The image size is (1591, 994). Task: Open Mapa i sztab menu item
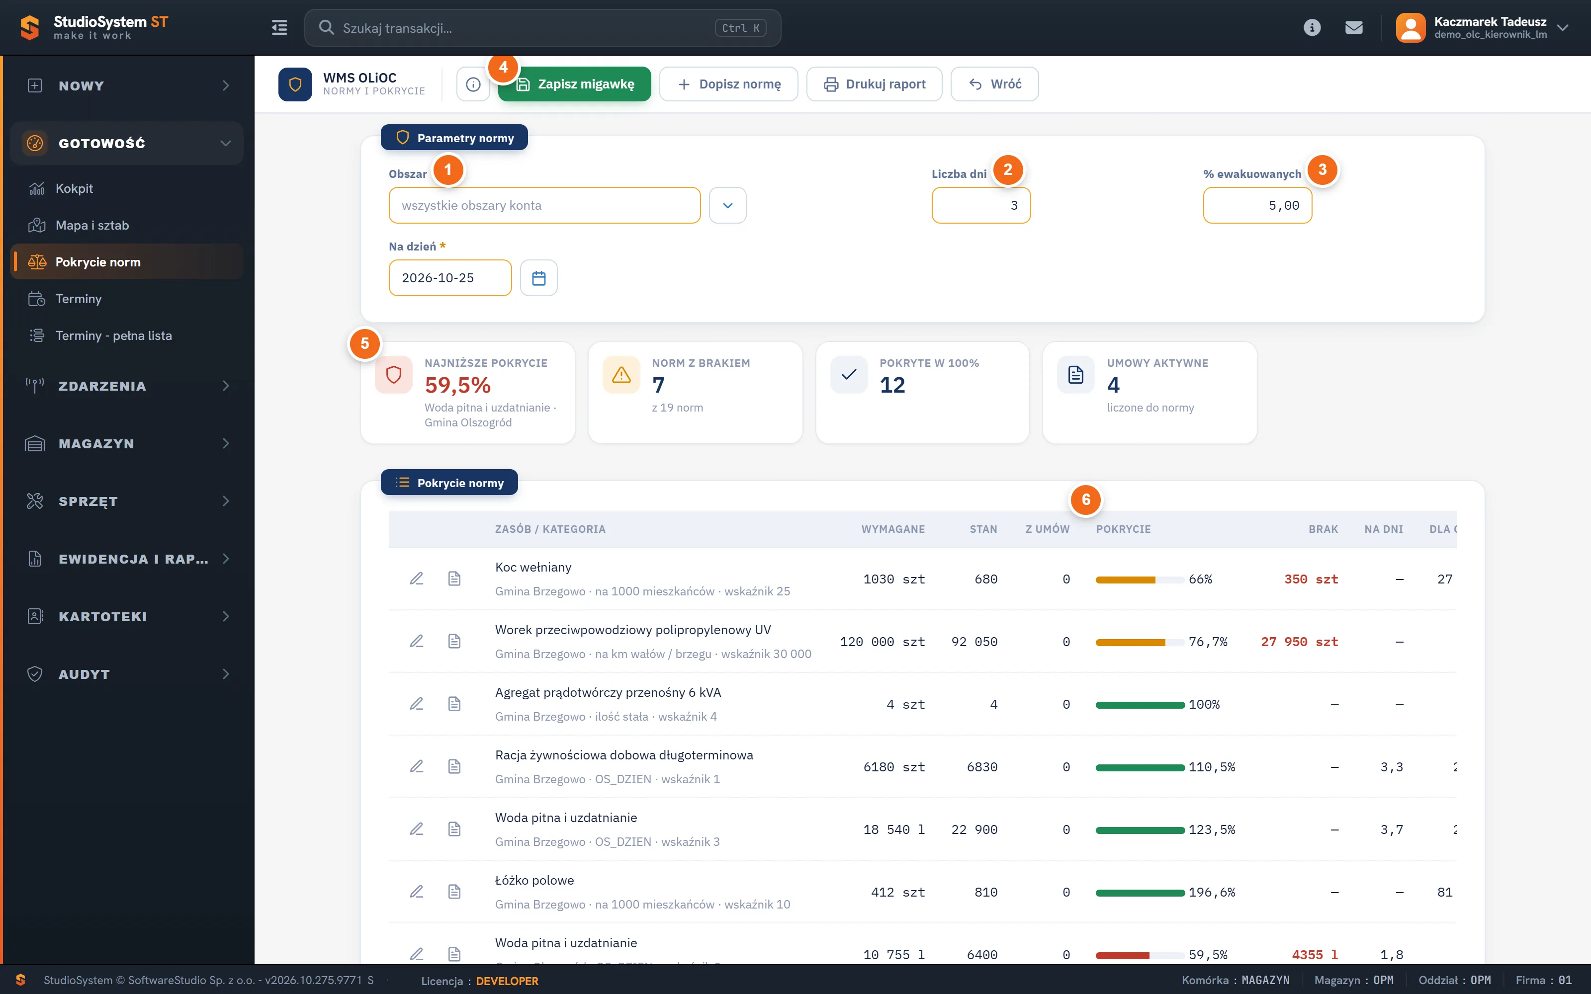click(127, 226)
